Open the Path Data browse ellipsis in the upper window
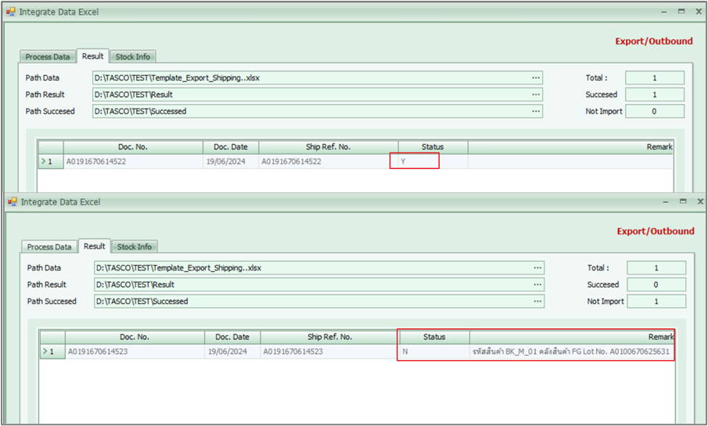Image resolution: width=708 pixels, height=426 pixels. (x=536, y=78)
